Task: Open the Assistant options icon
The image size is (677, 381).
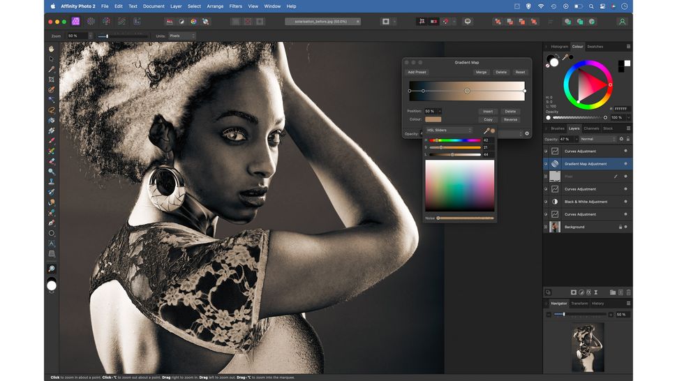Action: pyautogui.click(x=468, y=22)
